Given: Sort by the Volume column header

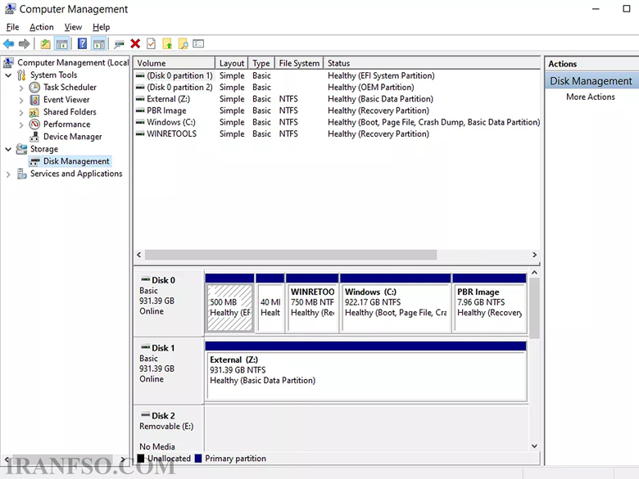Looking at the screenshot, I should pos(174,63).
